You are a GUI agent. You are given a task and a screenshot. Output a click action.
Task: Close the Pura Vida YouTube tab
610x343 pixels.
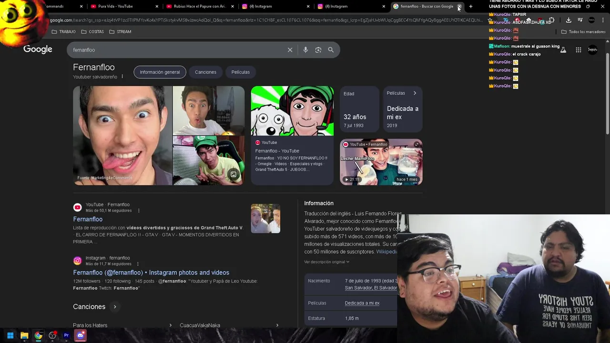[x=157, y=6]
